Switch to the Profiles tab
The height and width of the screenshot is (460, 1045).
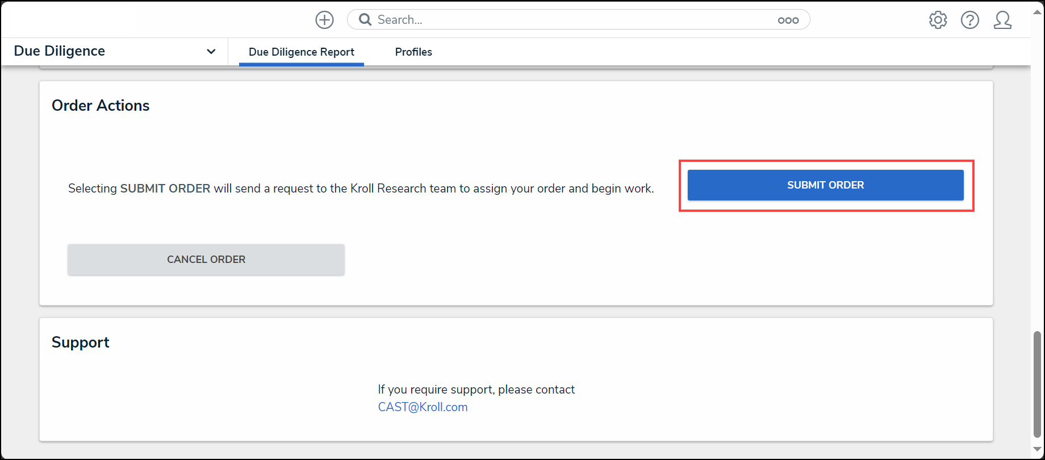point(413,52)
